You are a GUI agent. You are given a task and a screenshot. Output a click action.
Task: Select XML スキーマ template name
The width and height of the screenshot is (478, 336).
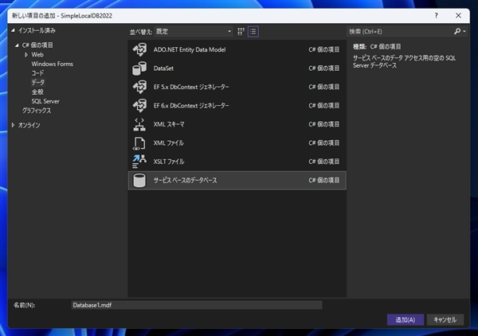tap(169, 124)
